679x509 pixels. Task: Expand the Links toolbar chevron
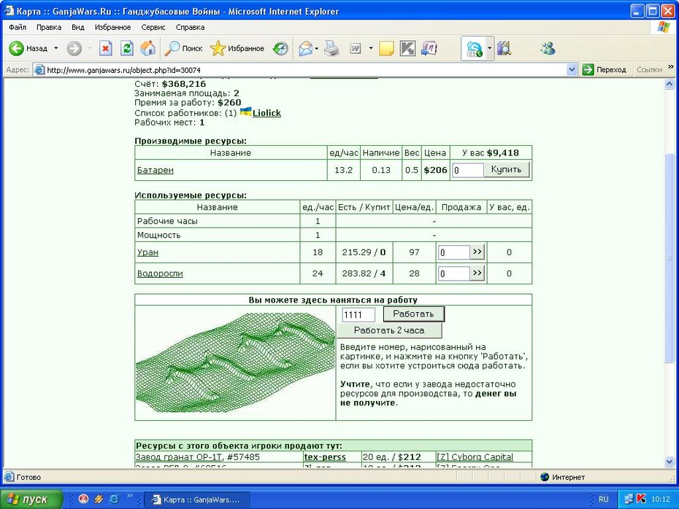671,67
